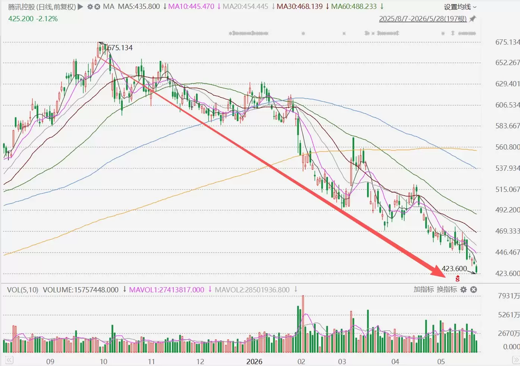Click the 560.800 price axis label
Viewport: 520px width, 366px height.
(507, 147)
